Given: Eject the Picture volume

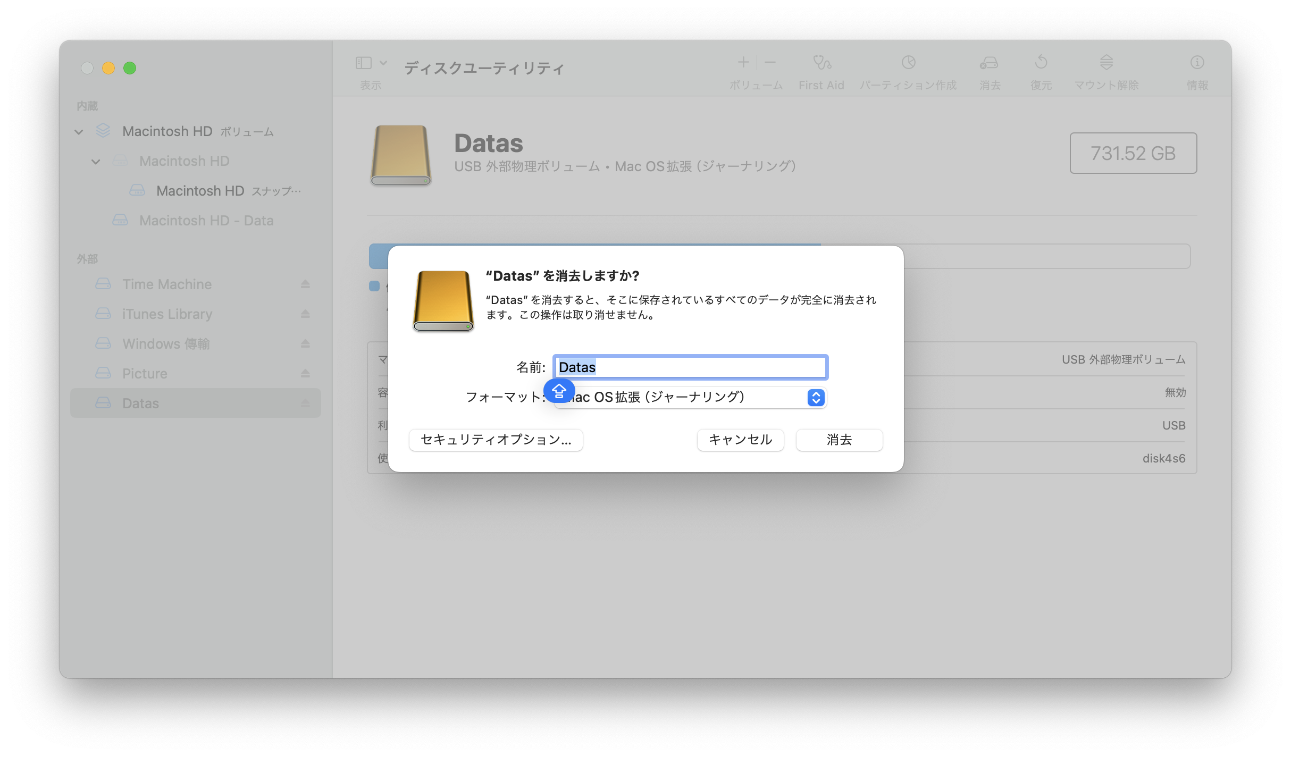Looking at the screenshot, I should pos(305,374).
